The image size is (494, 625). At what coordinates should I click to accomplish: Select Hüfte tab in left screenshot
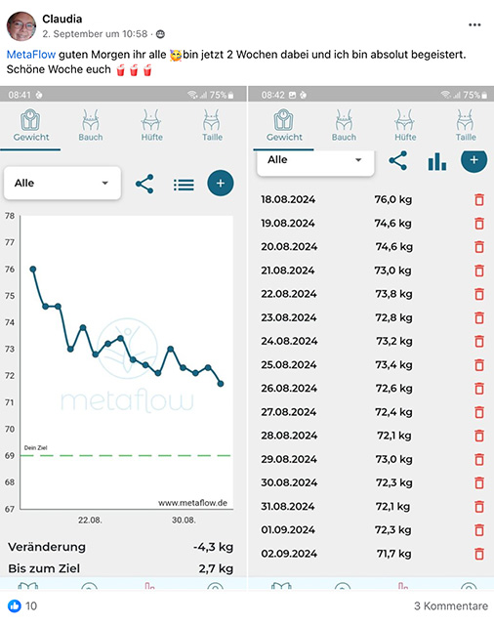151,126
